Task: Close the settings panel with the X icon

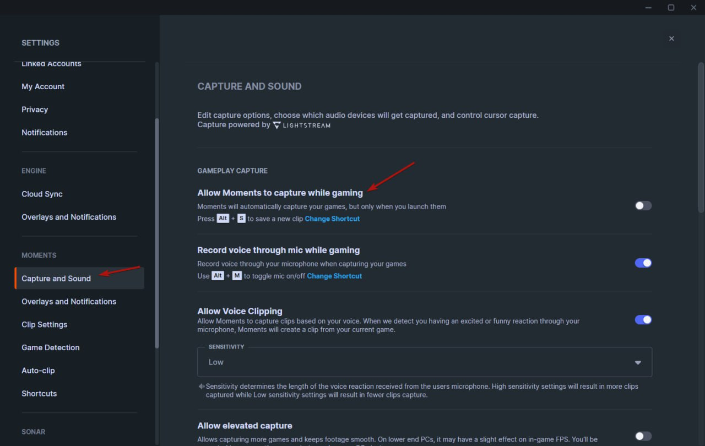Action: point(671,39)
